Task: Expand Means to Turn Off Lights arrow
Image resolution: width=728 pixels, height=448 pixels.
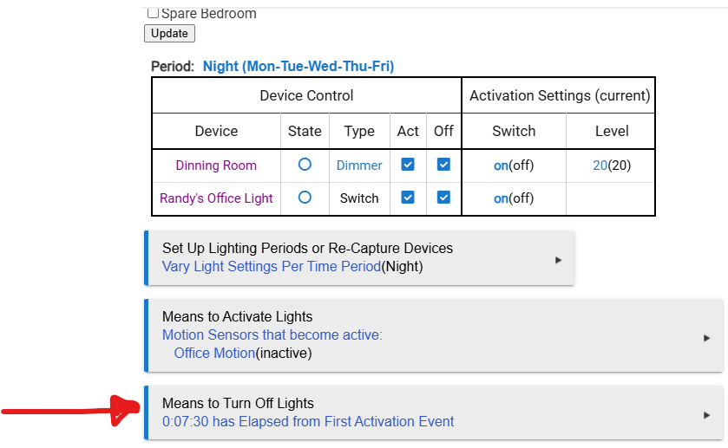Action: [707, 415]
